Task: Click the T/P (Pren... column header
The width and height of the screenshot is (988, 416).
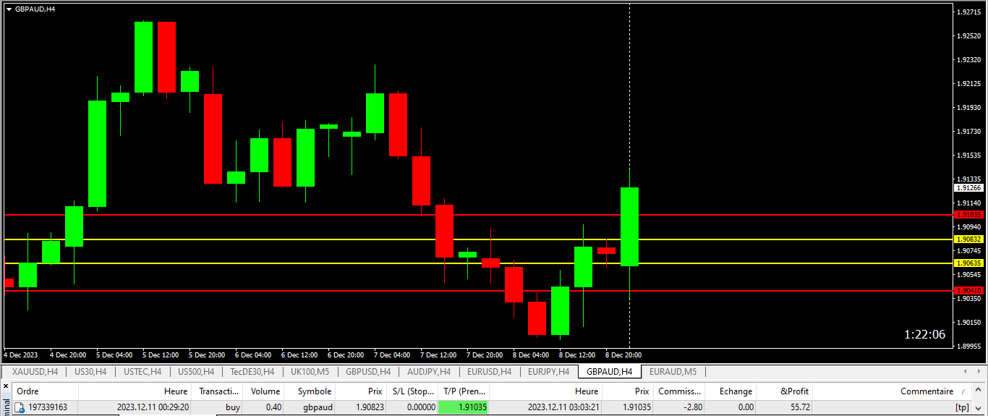Action: coord(464,391)
